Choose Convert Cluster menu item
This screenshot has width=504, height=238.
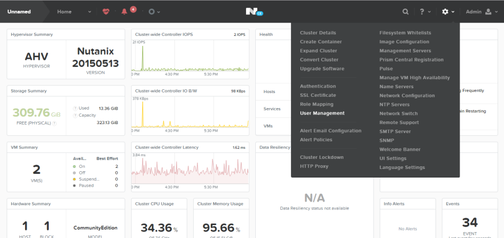pyautogui.click(x=319, y=60)
